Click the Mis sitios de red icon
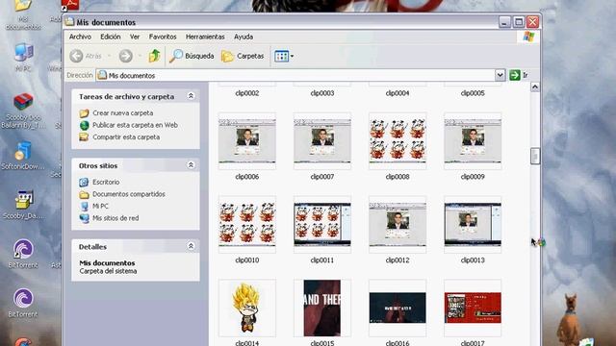The width and height of the screenshot is (616, 346). pyautogui.click(x=84, y=218)
